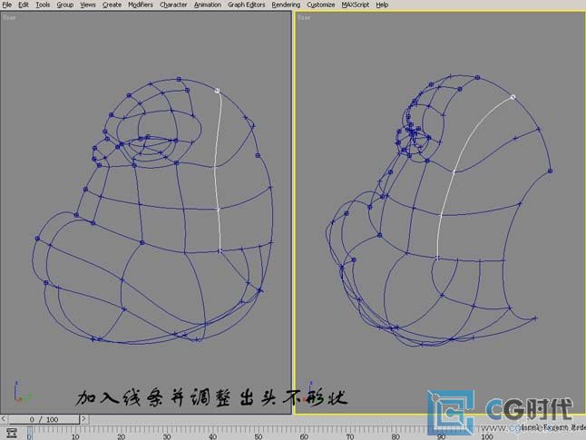Open the Modifiers menu
Image resolution: width=586 pixels, height=440 pixels.
coord(141,5)
